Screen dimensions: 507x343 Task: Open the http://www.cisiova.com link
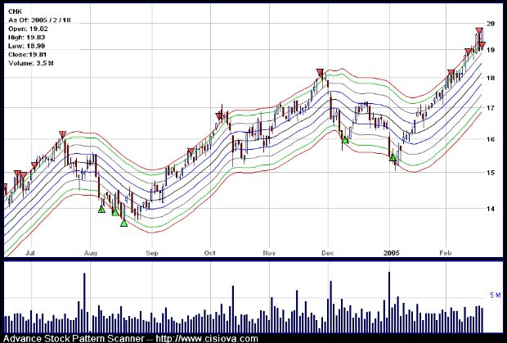pos(207,338)
